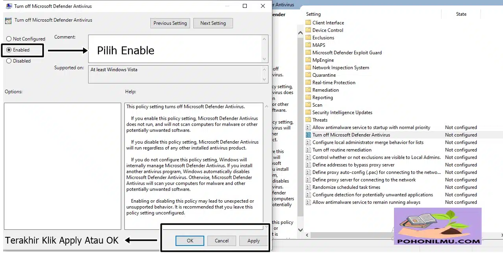Click the Comment box scroll-up arrow
Screen dimensions: 503x253
264,39
